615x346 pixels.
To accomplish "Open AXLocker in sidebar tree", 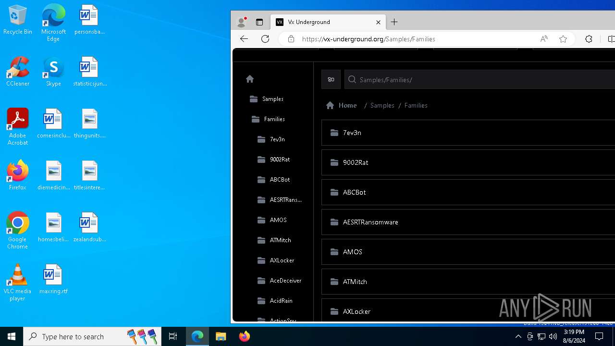I will (276, 260).
